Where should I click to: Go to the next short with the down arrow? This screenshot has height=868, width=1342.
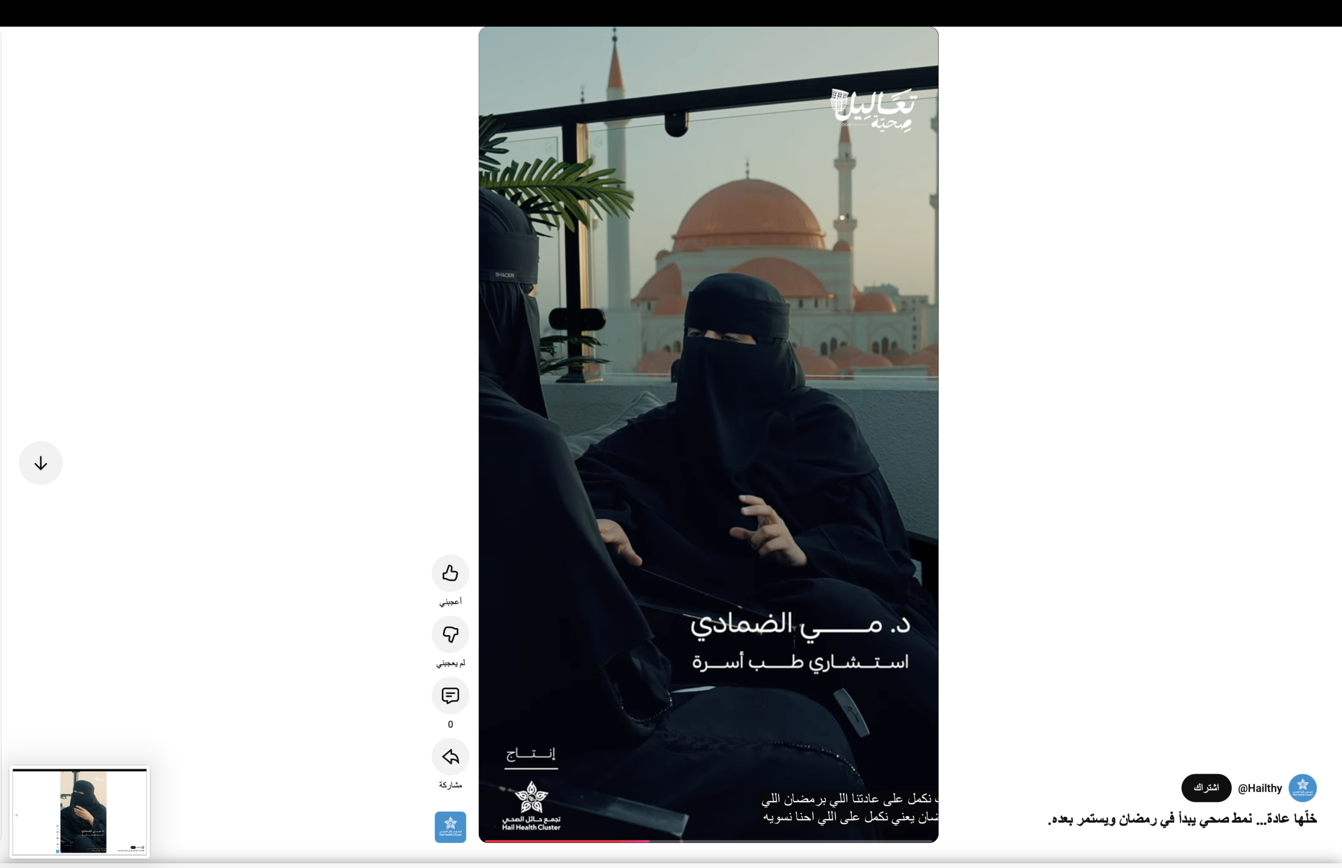(40, 462)
